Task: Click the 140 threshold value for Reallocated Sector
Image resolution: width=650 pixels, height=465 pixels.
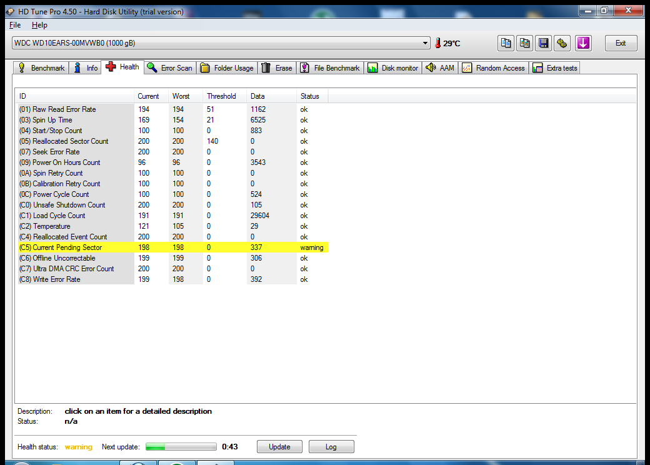Action: click(x=212, y=141)
